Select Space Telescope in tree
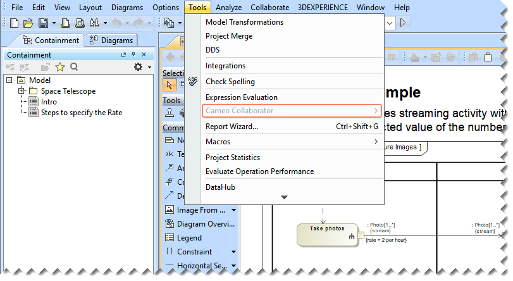513x281 pixels. pos(68,91)
